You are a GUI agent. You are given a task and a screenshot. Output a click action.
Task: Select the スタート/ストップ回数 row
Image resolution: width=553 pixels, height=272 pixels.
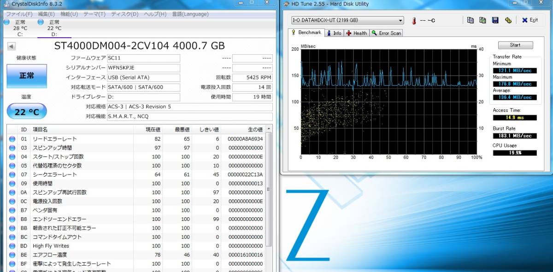[x=136, y=157]
